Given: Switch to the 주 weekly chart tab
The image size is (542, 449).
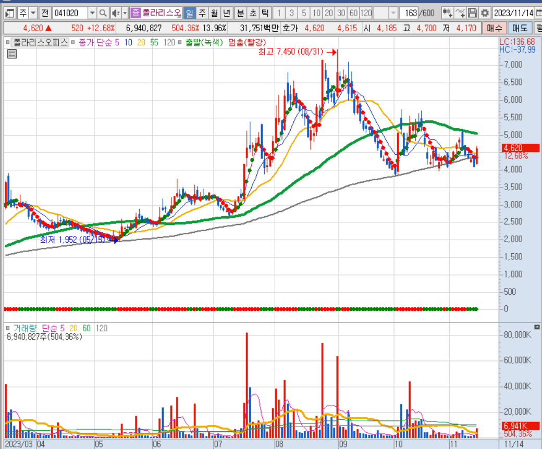Looking at the screenshot, I should (202, 14).
